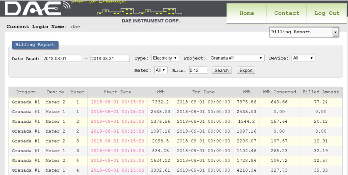Click the Search button
Viewport: 348px width, 175px height.
click(221, 70)
